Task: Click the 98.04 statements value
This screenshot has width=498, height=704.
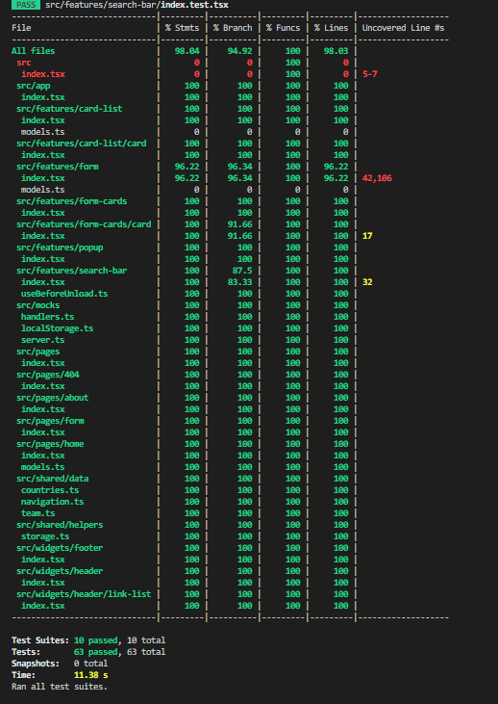Action: click(x=187, y=51)
